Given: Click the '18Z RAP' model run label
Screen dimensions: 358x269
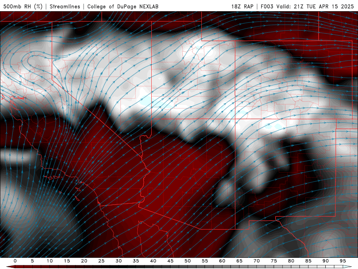Looking at the screenshot, I should pyautogui.click(x=242, y=6).
